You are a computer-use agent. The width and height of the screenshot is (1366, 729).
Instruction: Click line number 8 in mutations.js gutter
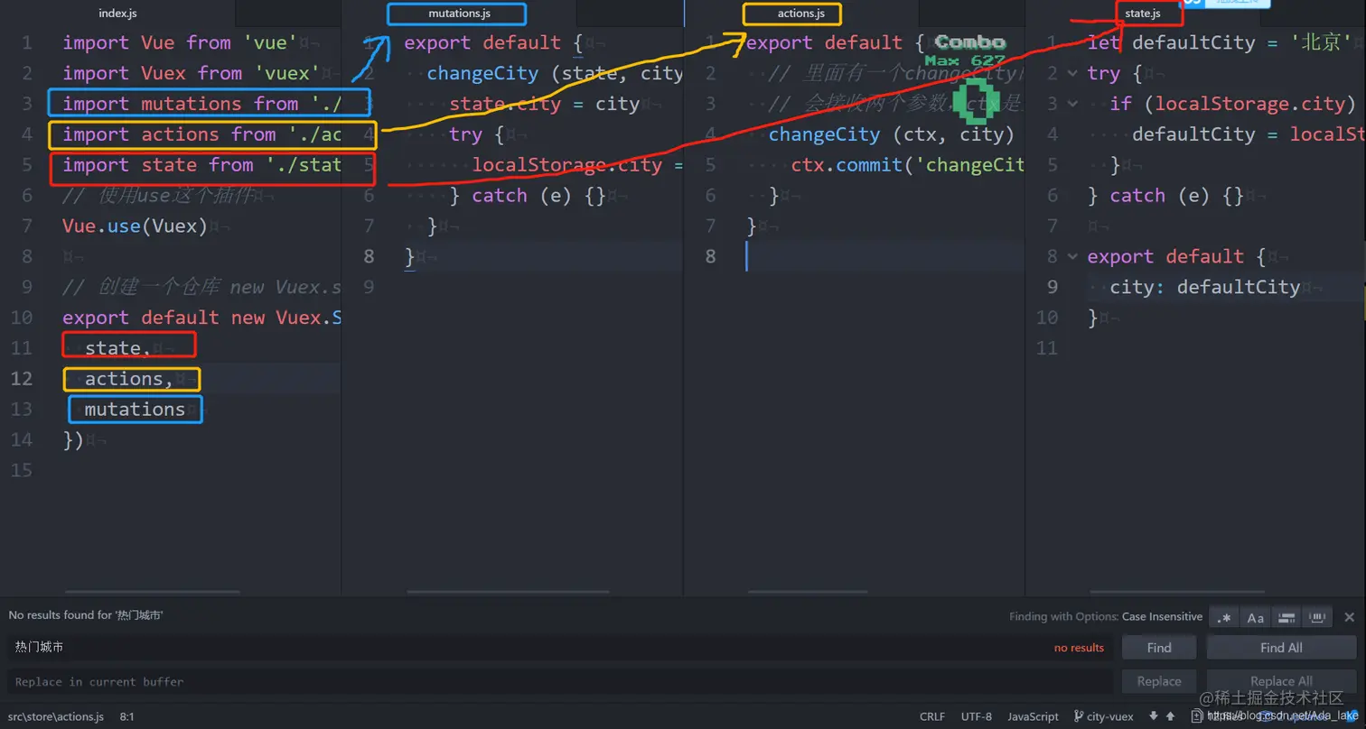[369, 257]
